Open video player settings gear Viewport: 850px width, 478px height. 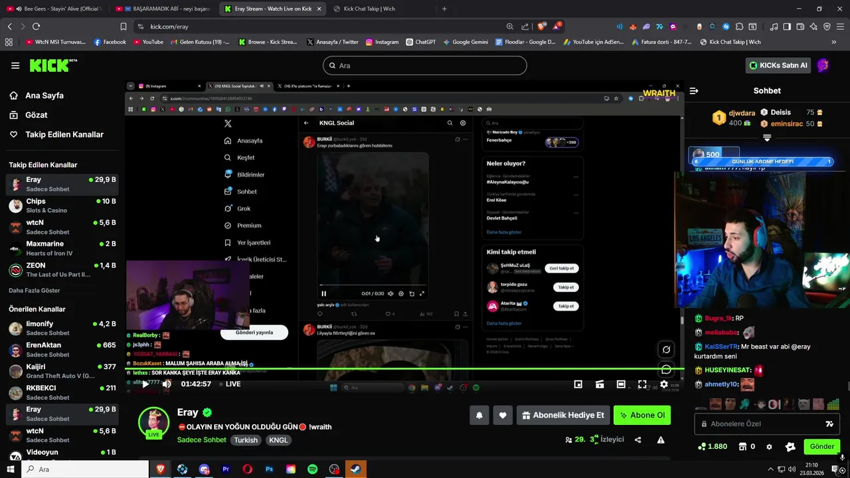tap(663, 384)
